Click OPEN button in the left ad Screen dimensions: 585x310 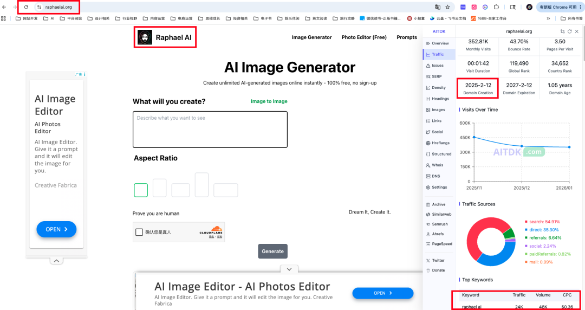point(56,229)
